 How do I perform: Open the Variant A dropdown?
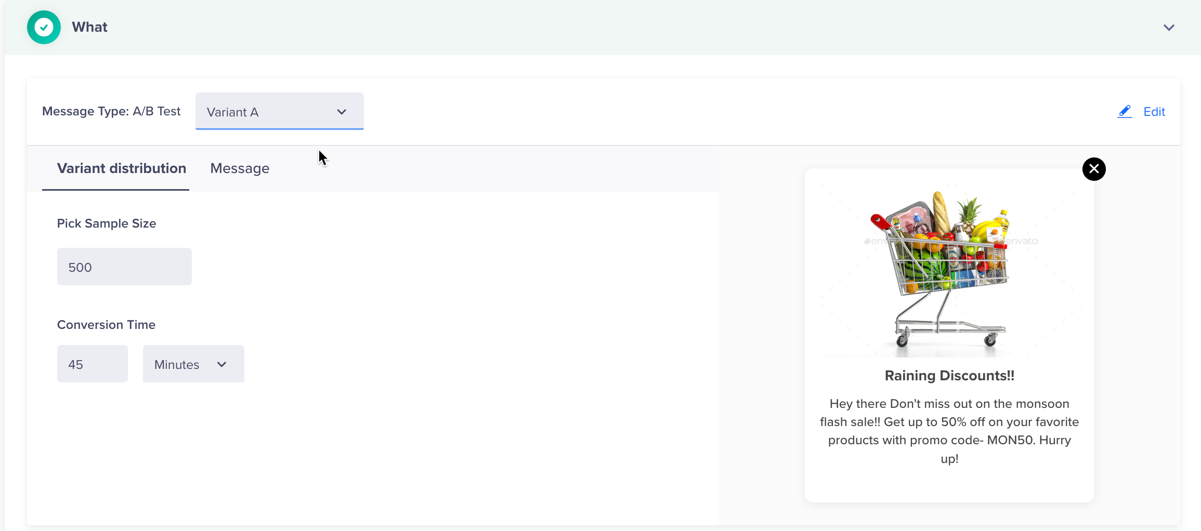click(279, 111)
